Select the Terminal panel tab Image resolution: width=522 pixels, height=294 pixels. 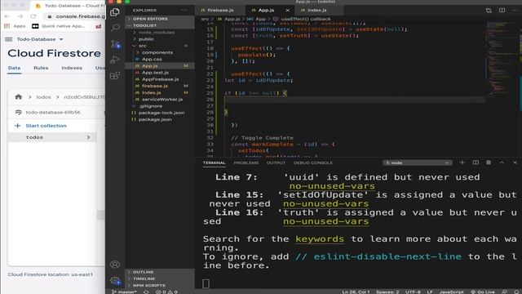tap(214, 163)
